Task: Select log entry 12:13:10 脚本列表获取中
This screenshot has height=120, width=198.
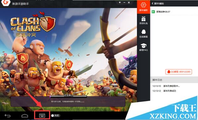Action: point(166,86)
